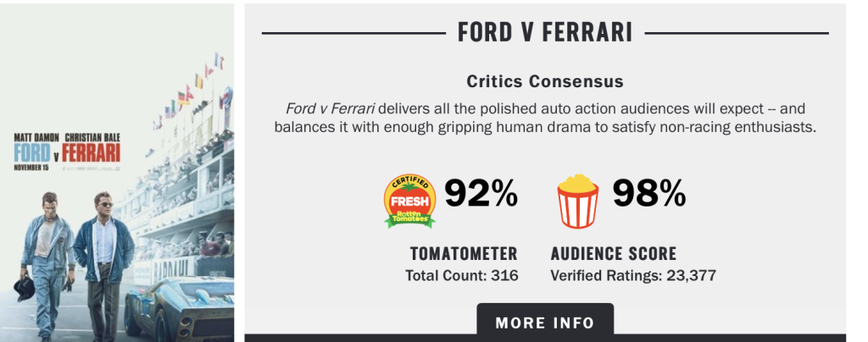This screenshot has width=868, height=342.
Task: Open Total Count: 316 reviews
Action: point(464,275)
